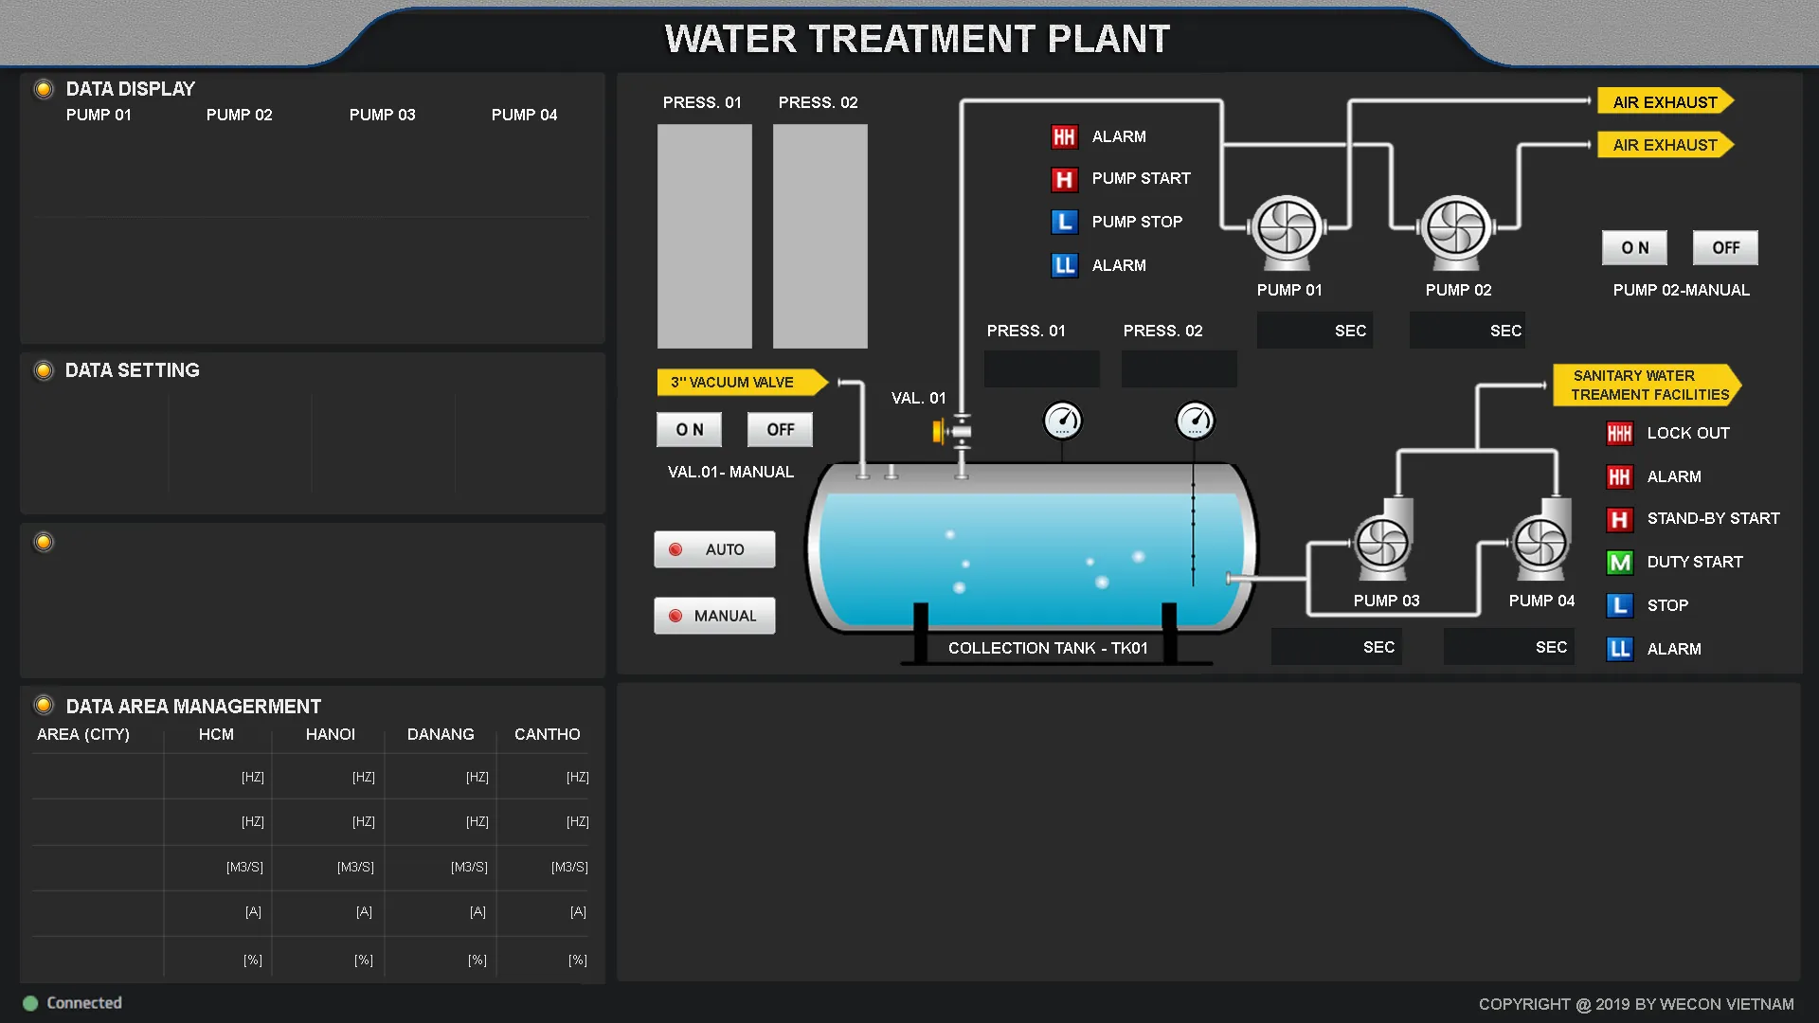Click the DATA SETTING yellow lamp icon
1819x1023 pixels.
coord(44,370)
